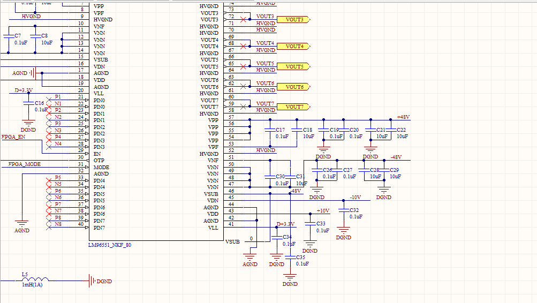Select the no-connect cross at P1
This screenshot has height=303, width=537.
(x=49, y=100)
